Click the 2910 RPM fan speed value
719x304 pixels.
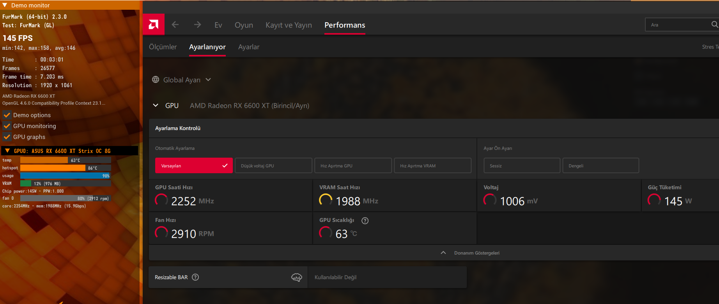point(193,234)
